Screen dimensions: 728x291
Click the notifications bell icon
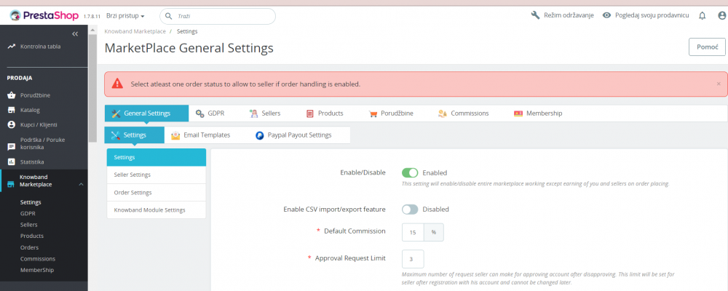point(702,15)
